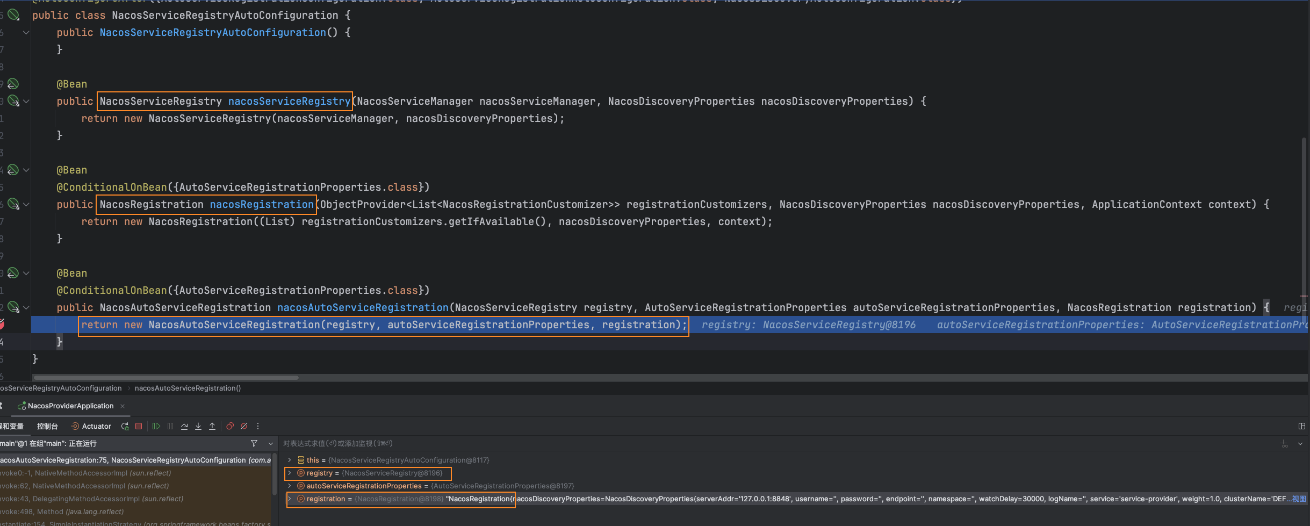This screenshot has height=526, width=1310.
Task: Click the editor horizontal scrollbar thumb
Action: pyautogui.click(x=165, y=378)
